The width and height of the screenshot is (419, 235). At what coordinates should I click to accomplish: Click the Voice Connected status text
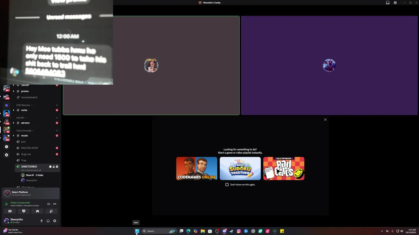[20, 203]
